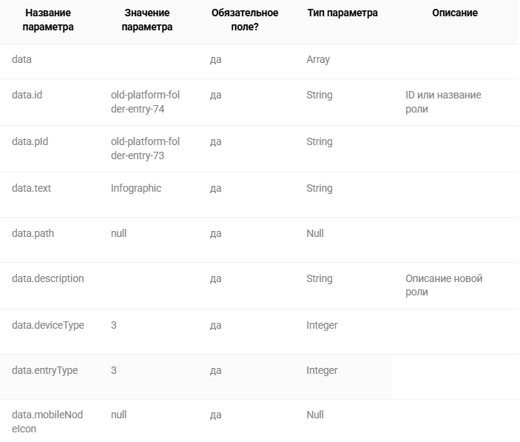This screenshot has width=520, height=442.
Task: Select the highlighted data.entryType row name
Action: [x=45, y=370]
